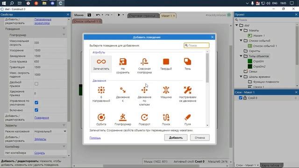Click the Отмена button in dialog
The image size is (299, 168).
[199, 138]
